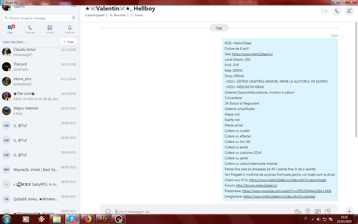Share location icon in message bar
The image size is (358, 224).
[308, 211]
